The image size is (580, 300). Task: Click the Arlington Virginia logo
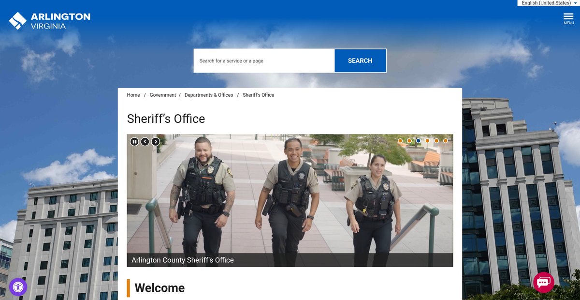point(49,20)
